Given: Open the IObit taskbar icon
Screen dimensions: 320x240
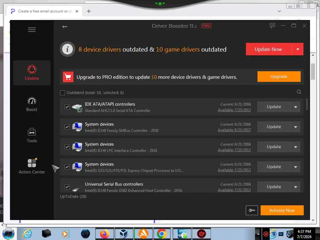Looking at the screenshot, I should pos(182,234).
